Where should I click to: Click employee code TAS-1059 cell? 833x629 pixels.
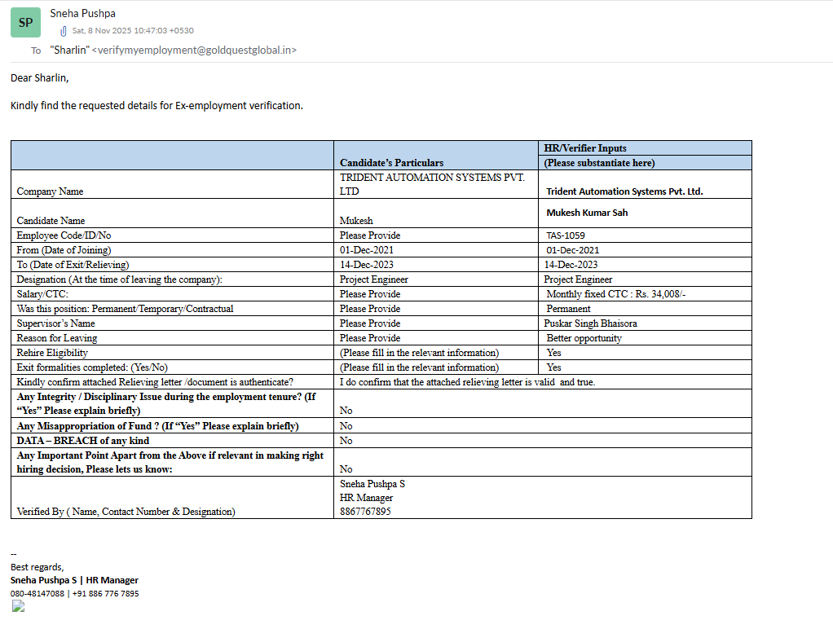[x=566, y=235]
